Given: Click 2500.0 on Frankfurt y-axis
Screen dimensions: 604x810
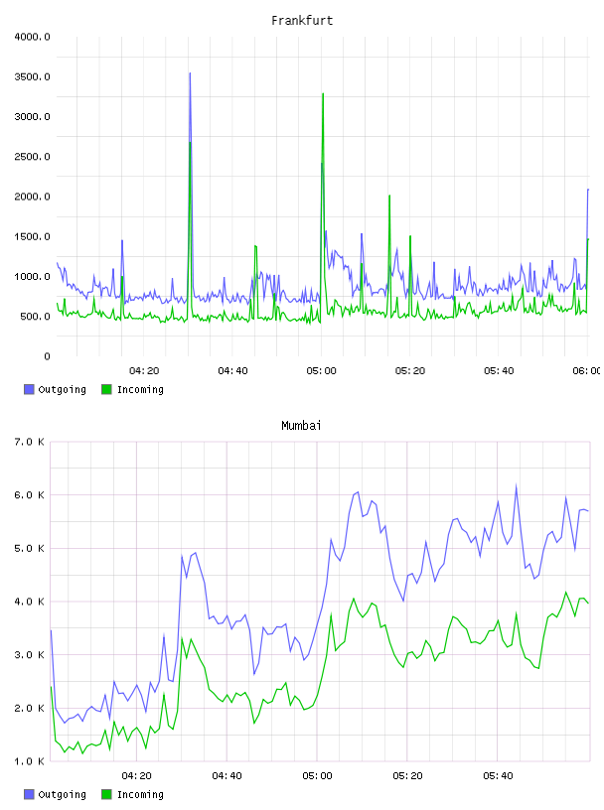Looking at the screenshot, I should point(32,157).
